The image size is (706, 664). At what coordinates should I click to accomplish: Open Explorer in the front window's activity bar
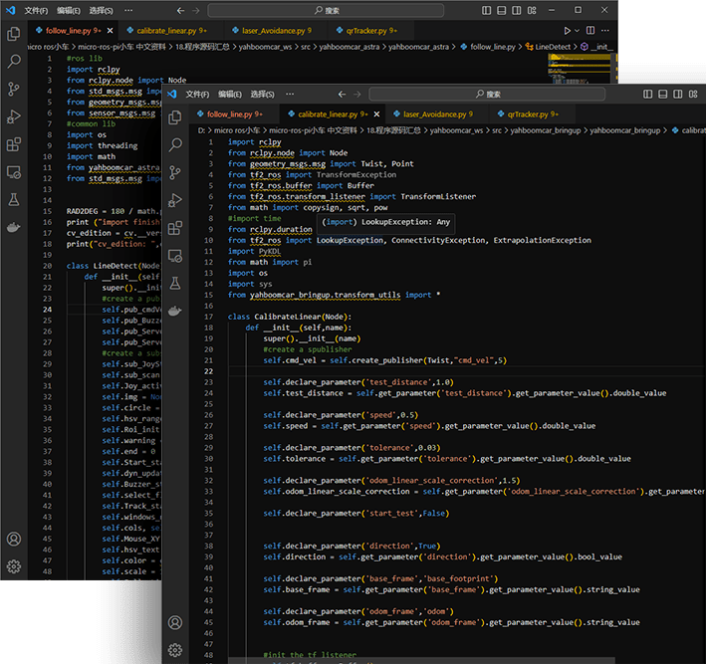click(x=176, y=116)
